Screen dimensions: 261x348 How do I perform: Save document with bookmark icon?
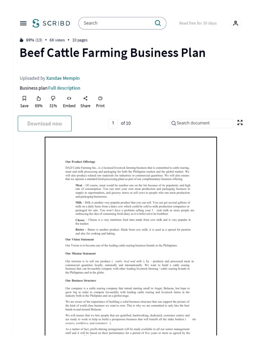(24, 99)
